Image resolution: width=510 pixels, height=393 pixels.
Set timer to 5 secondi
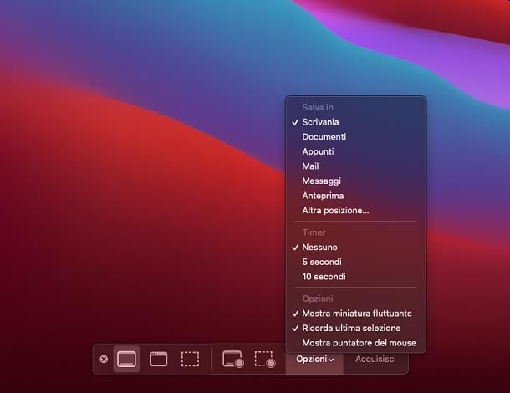[x=356, y=262]
